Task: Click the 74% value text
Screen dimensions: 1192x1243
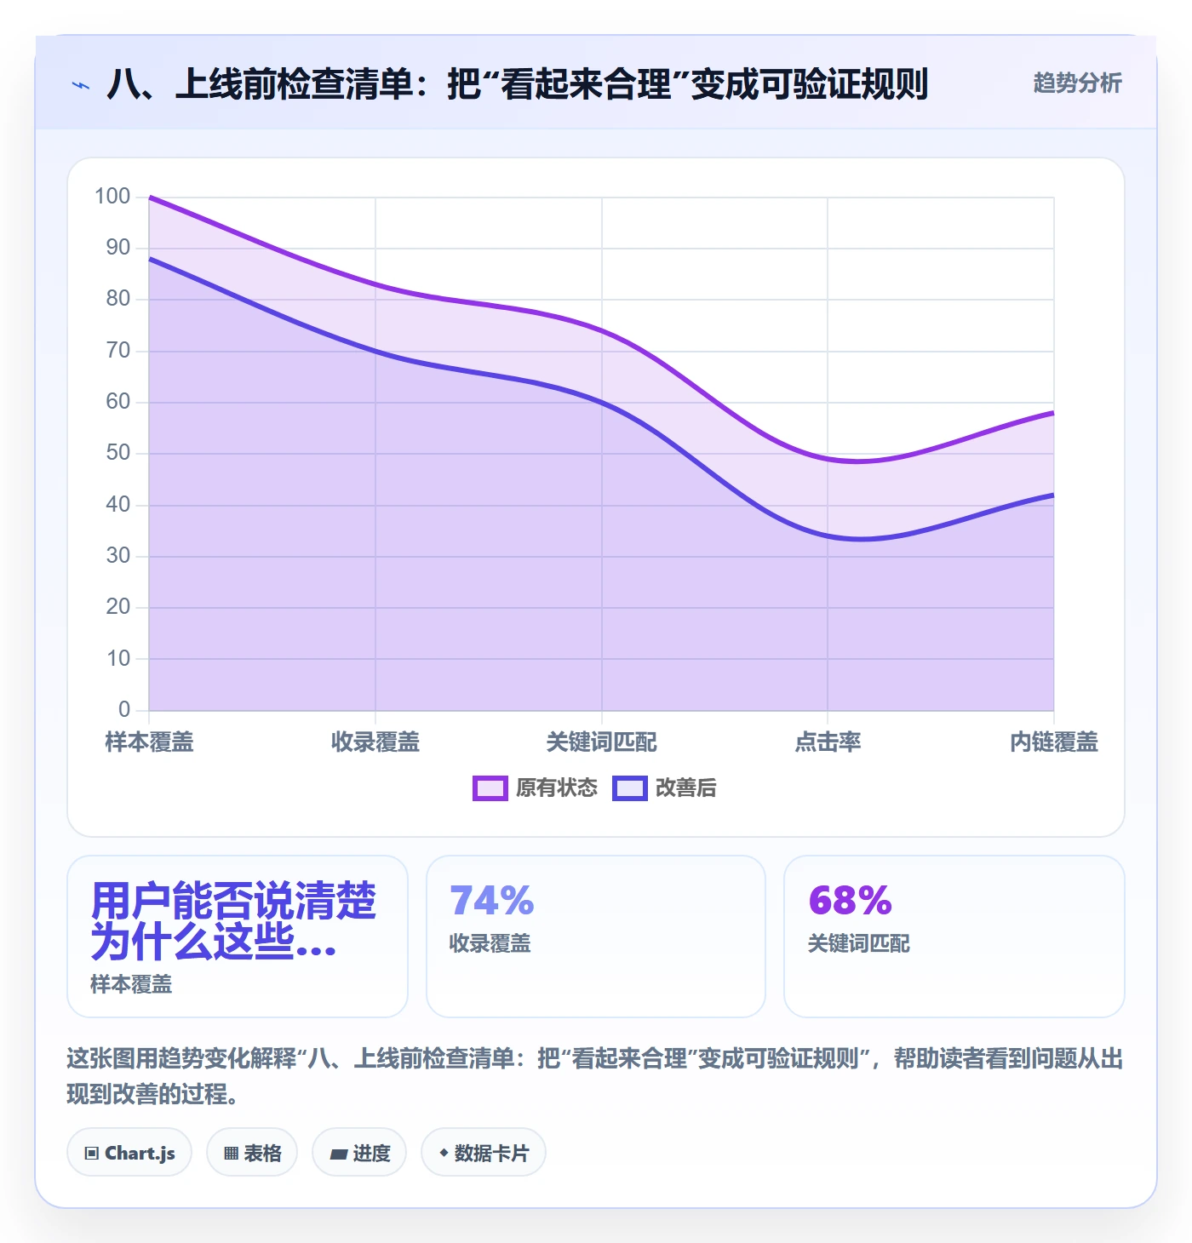Action: [492, 901]
